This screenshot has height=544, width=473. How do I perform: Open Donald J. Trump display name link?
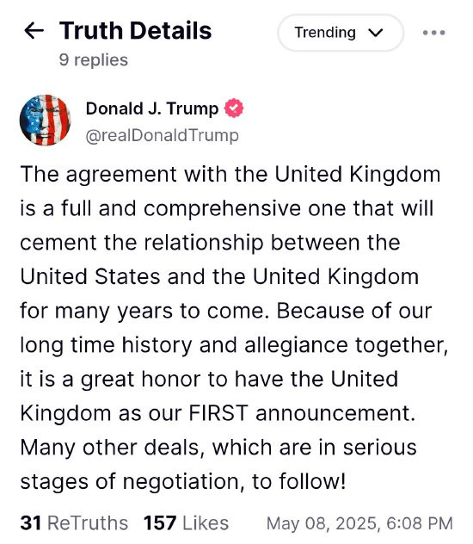coord(152,108)
